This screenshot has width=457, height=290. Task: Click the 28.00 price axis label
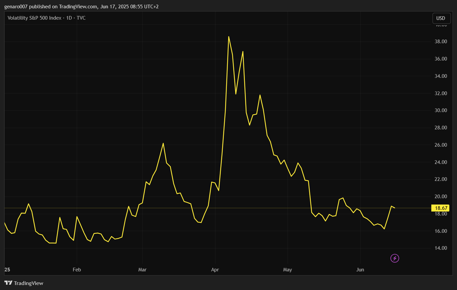[x=441, y=128]
